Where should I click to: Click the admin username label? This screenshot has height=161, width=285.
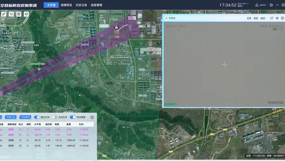pyautogui.click(x=263, y=5)
